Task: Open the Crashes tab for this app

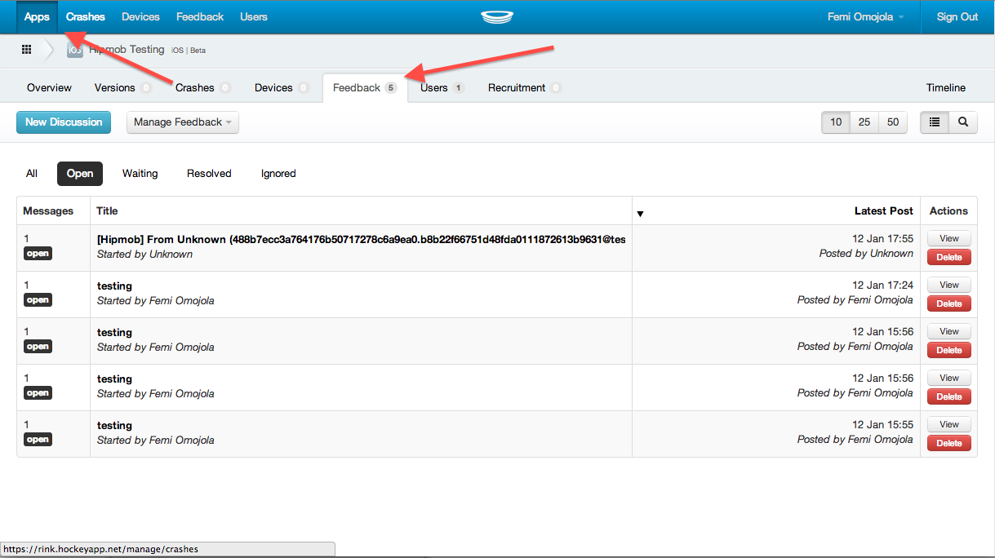Action: click(195, 88)
